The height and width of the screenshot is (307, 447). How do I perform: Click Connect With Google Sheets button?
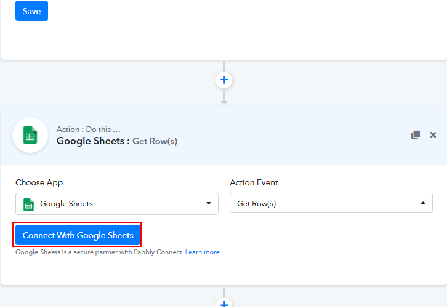coord(78,235)
